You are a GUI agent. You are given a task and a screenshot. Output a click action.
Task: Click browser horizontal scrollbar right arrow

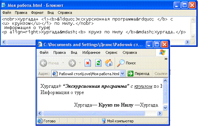[x=159, y=113]
